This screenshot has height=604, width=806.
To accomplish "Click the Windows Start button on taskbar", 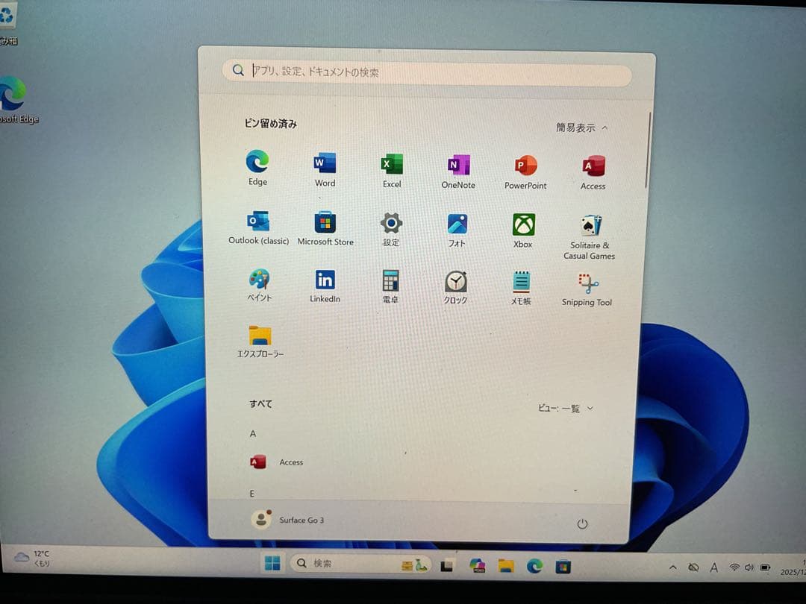I will point(272,564).
